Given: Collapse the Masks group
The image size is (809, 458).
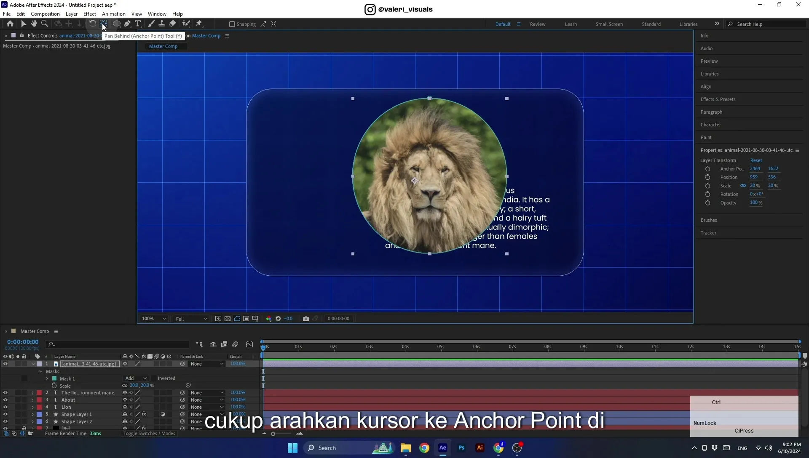Looking at the screenshot, I should coord(40,371).
